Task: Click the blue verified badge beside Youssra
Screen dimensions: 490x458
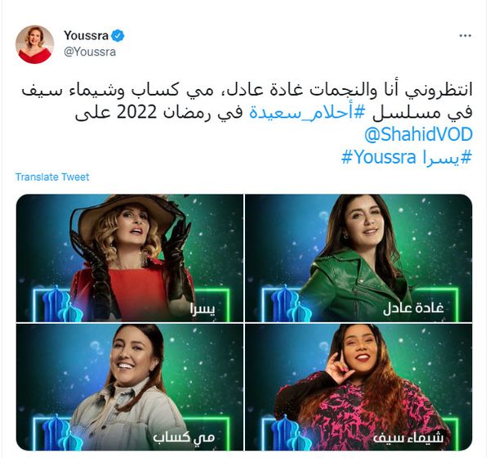Action: [118, 36]
